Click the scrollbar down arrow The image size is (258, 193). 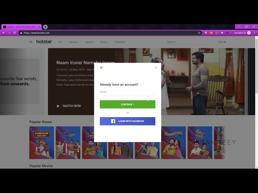click(256, 167)
